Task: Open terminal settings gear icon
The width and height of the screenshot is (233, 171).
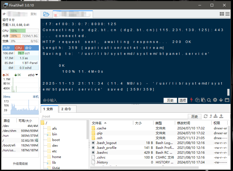Action: point(215,100)
